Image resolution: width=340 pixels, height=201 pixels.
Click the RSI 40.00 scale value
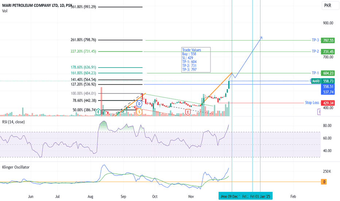click(x=327, y=151)
